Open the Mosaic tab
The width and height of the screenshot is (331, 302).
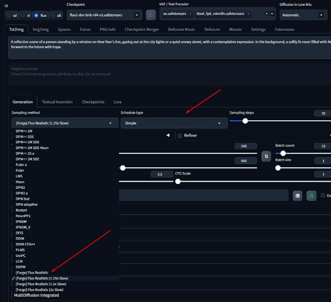[236, 29]
